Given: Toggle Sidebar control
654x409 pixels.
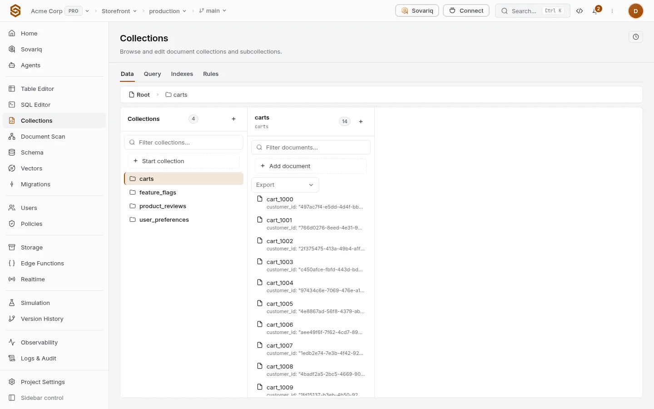Looking at the screenshot, I should point(54,398).
